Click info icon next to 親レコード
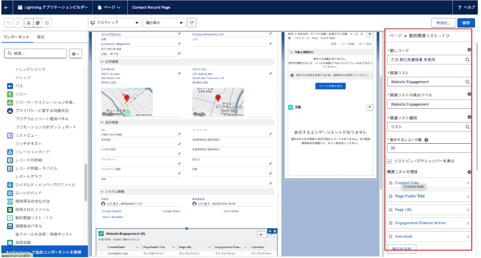481x258 pixels. [x=469, y=50]
